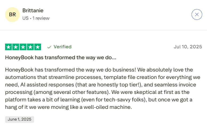Select the third green rating star
The image size is (207, 127).
coord(23,47)
